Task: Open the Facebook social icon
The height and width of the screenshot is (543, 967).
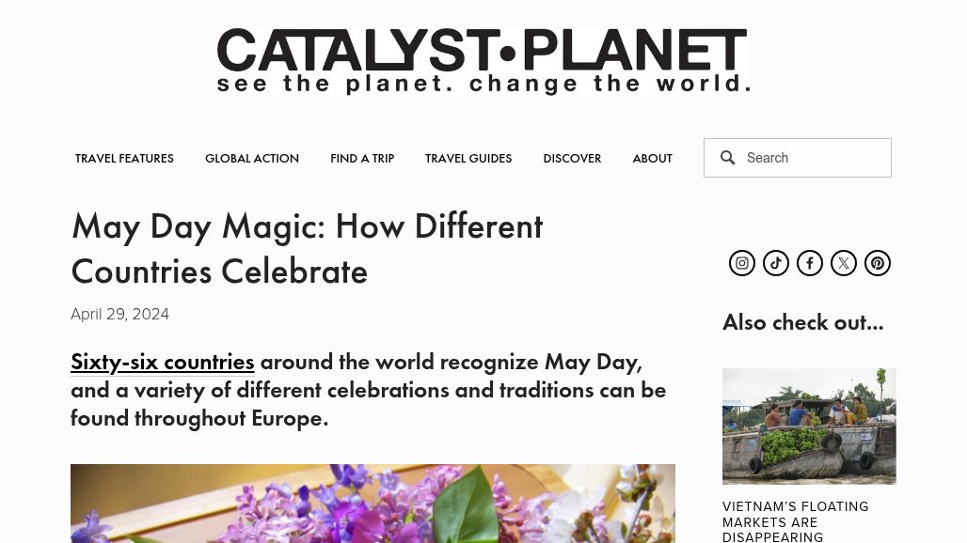Action: [810, 263]
